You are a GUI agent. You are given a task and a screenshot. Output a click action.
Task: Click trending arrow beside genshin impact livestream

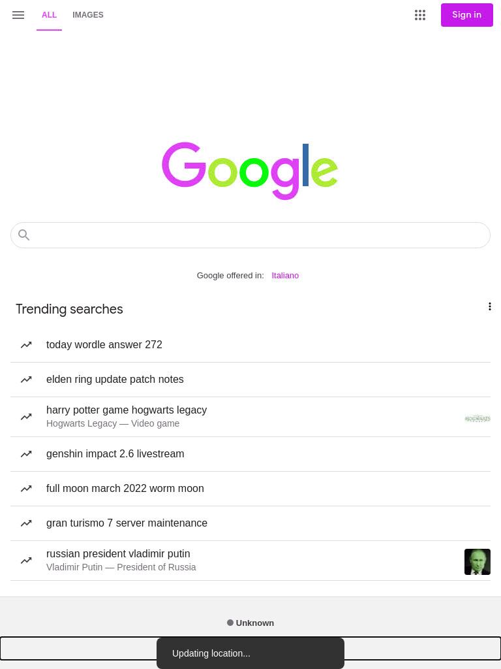pos(26,454)
